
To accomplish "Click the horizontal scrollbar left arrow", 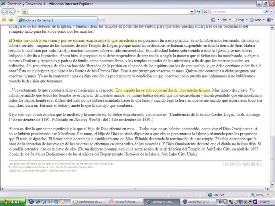I will (x=3, y=189).
